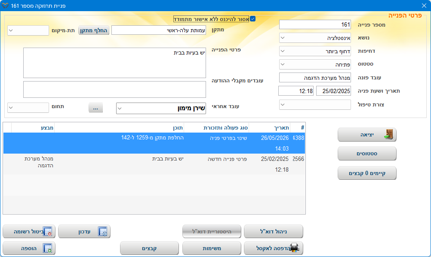Click the מתקן field showing עמותת עלה-ראשי
Viewport: 431px width, 257px height.
(159, 30)
